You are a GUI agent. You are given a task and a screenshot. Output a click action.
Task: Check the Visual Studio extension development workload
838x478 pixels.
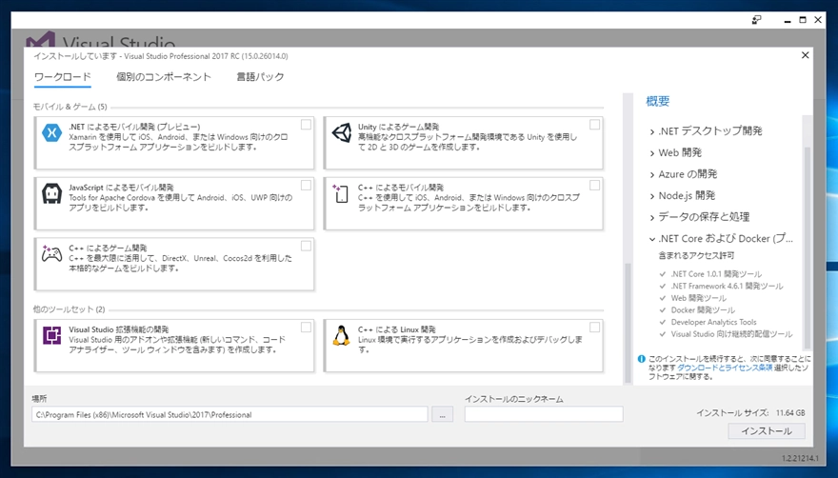(x=306, y=328)
